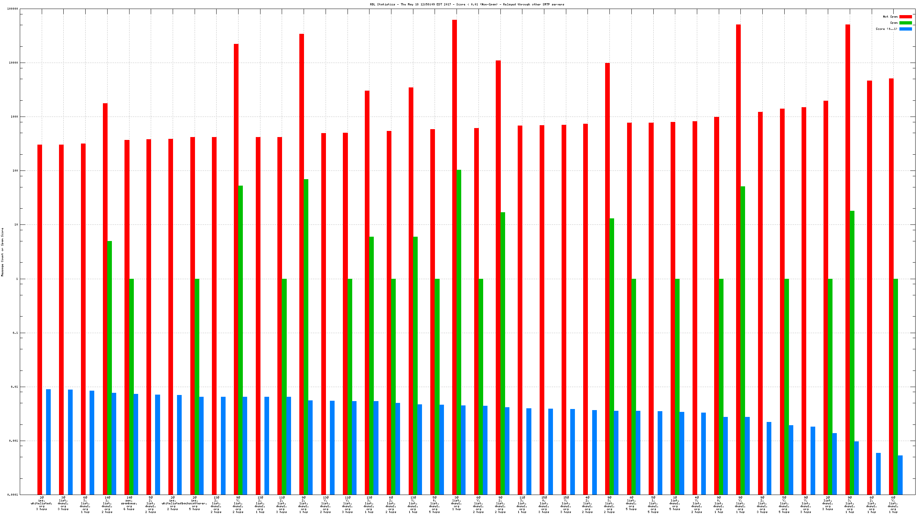921x518 pixels.
Task: Click the red Not Spam legend swatch
Action: (906, 17)
